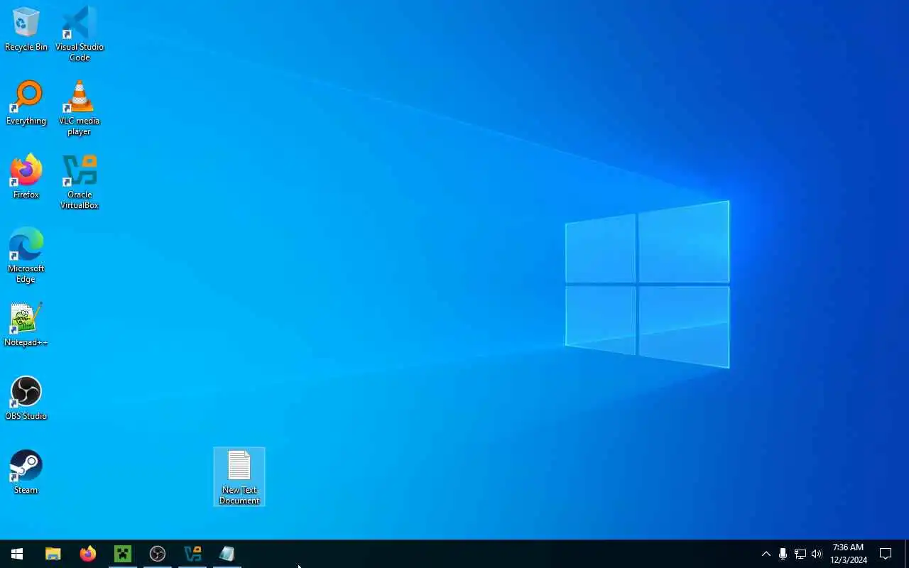This screenshot has height=568, width=909.
Task: Open File Explorer from the taskbar
Action: (53, 554)
